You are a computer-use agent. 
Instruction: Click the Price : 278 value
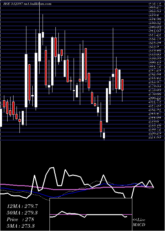tap(20, 219)
